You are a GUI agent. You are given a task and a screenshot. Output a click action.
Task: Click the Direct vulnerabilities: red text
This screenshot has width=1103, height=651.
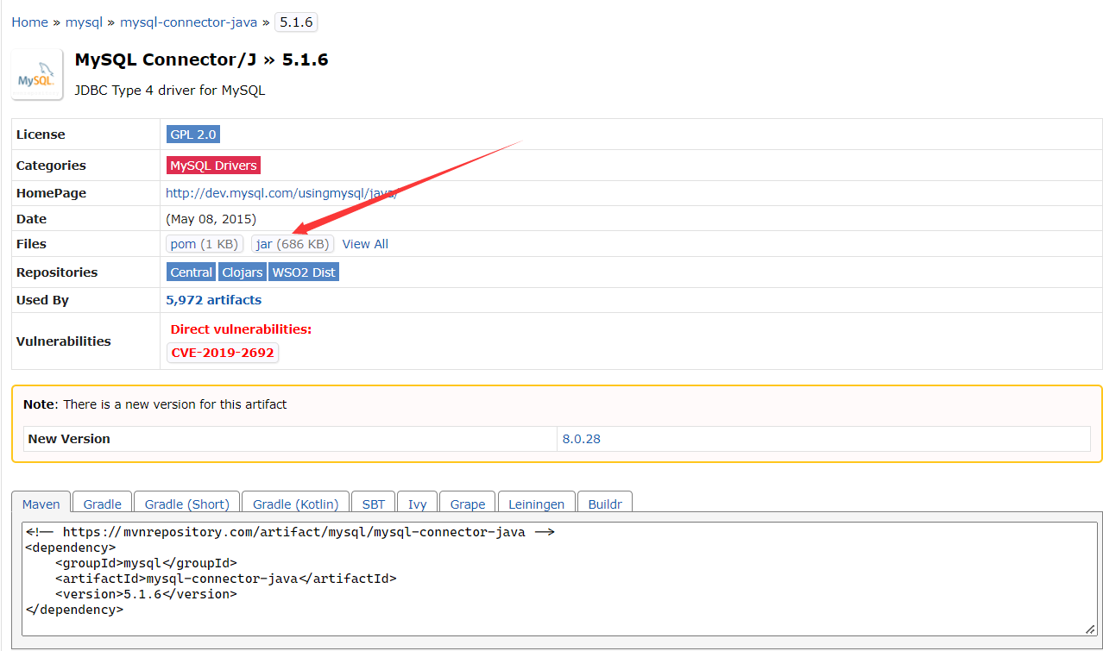coord(241,329)
